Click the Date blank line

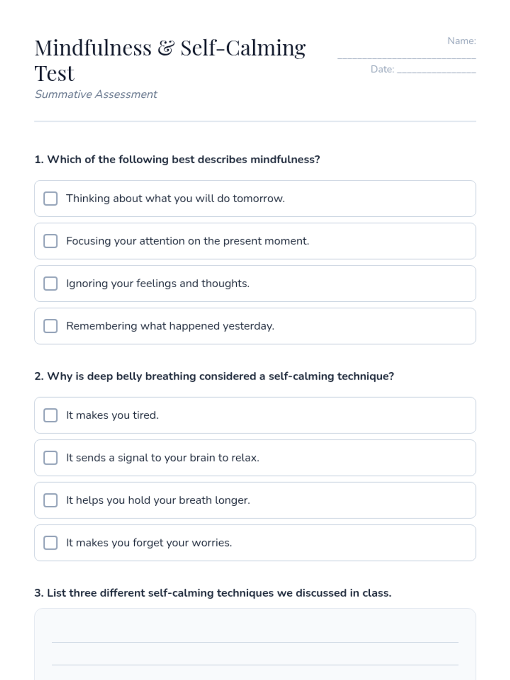point(436,71)
